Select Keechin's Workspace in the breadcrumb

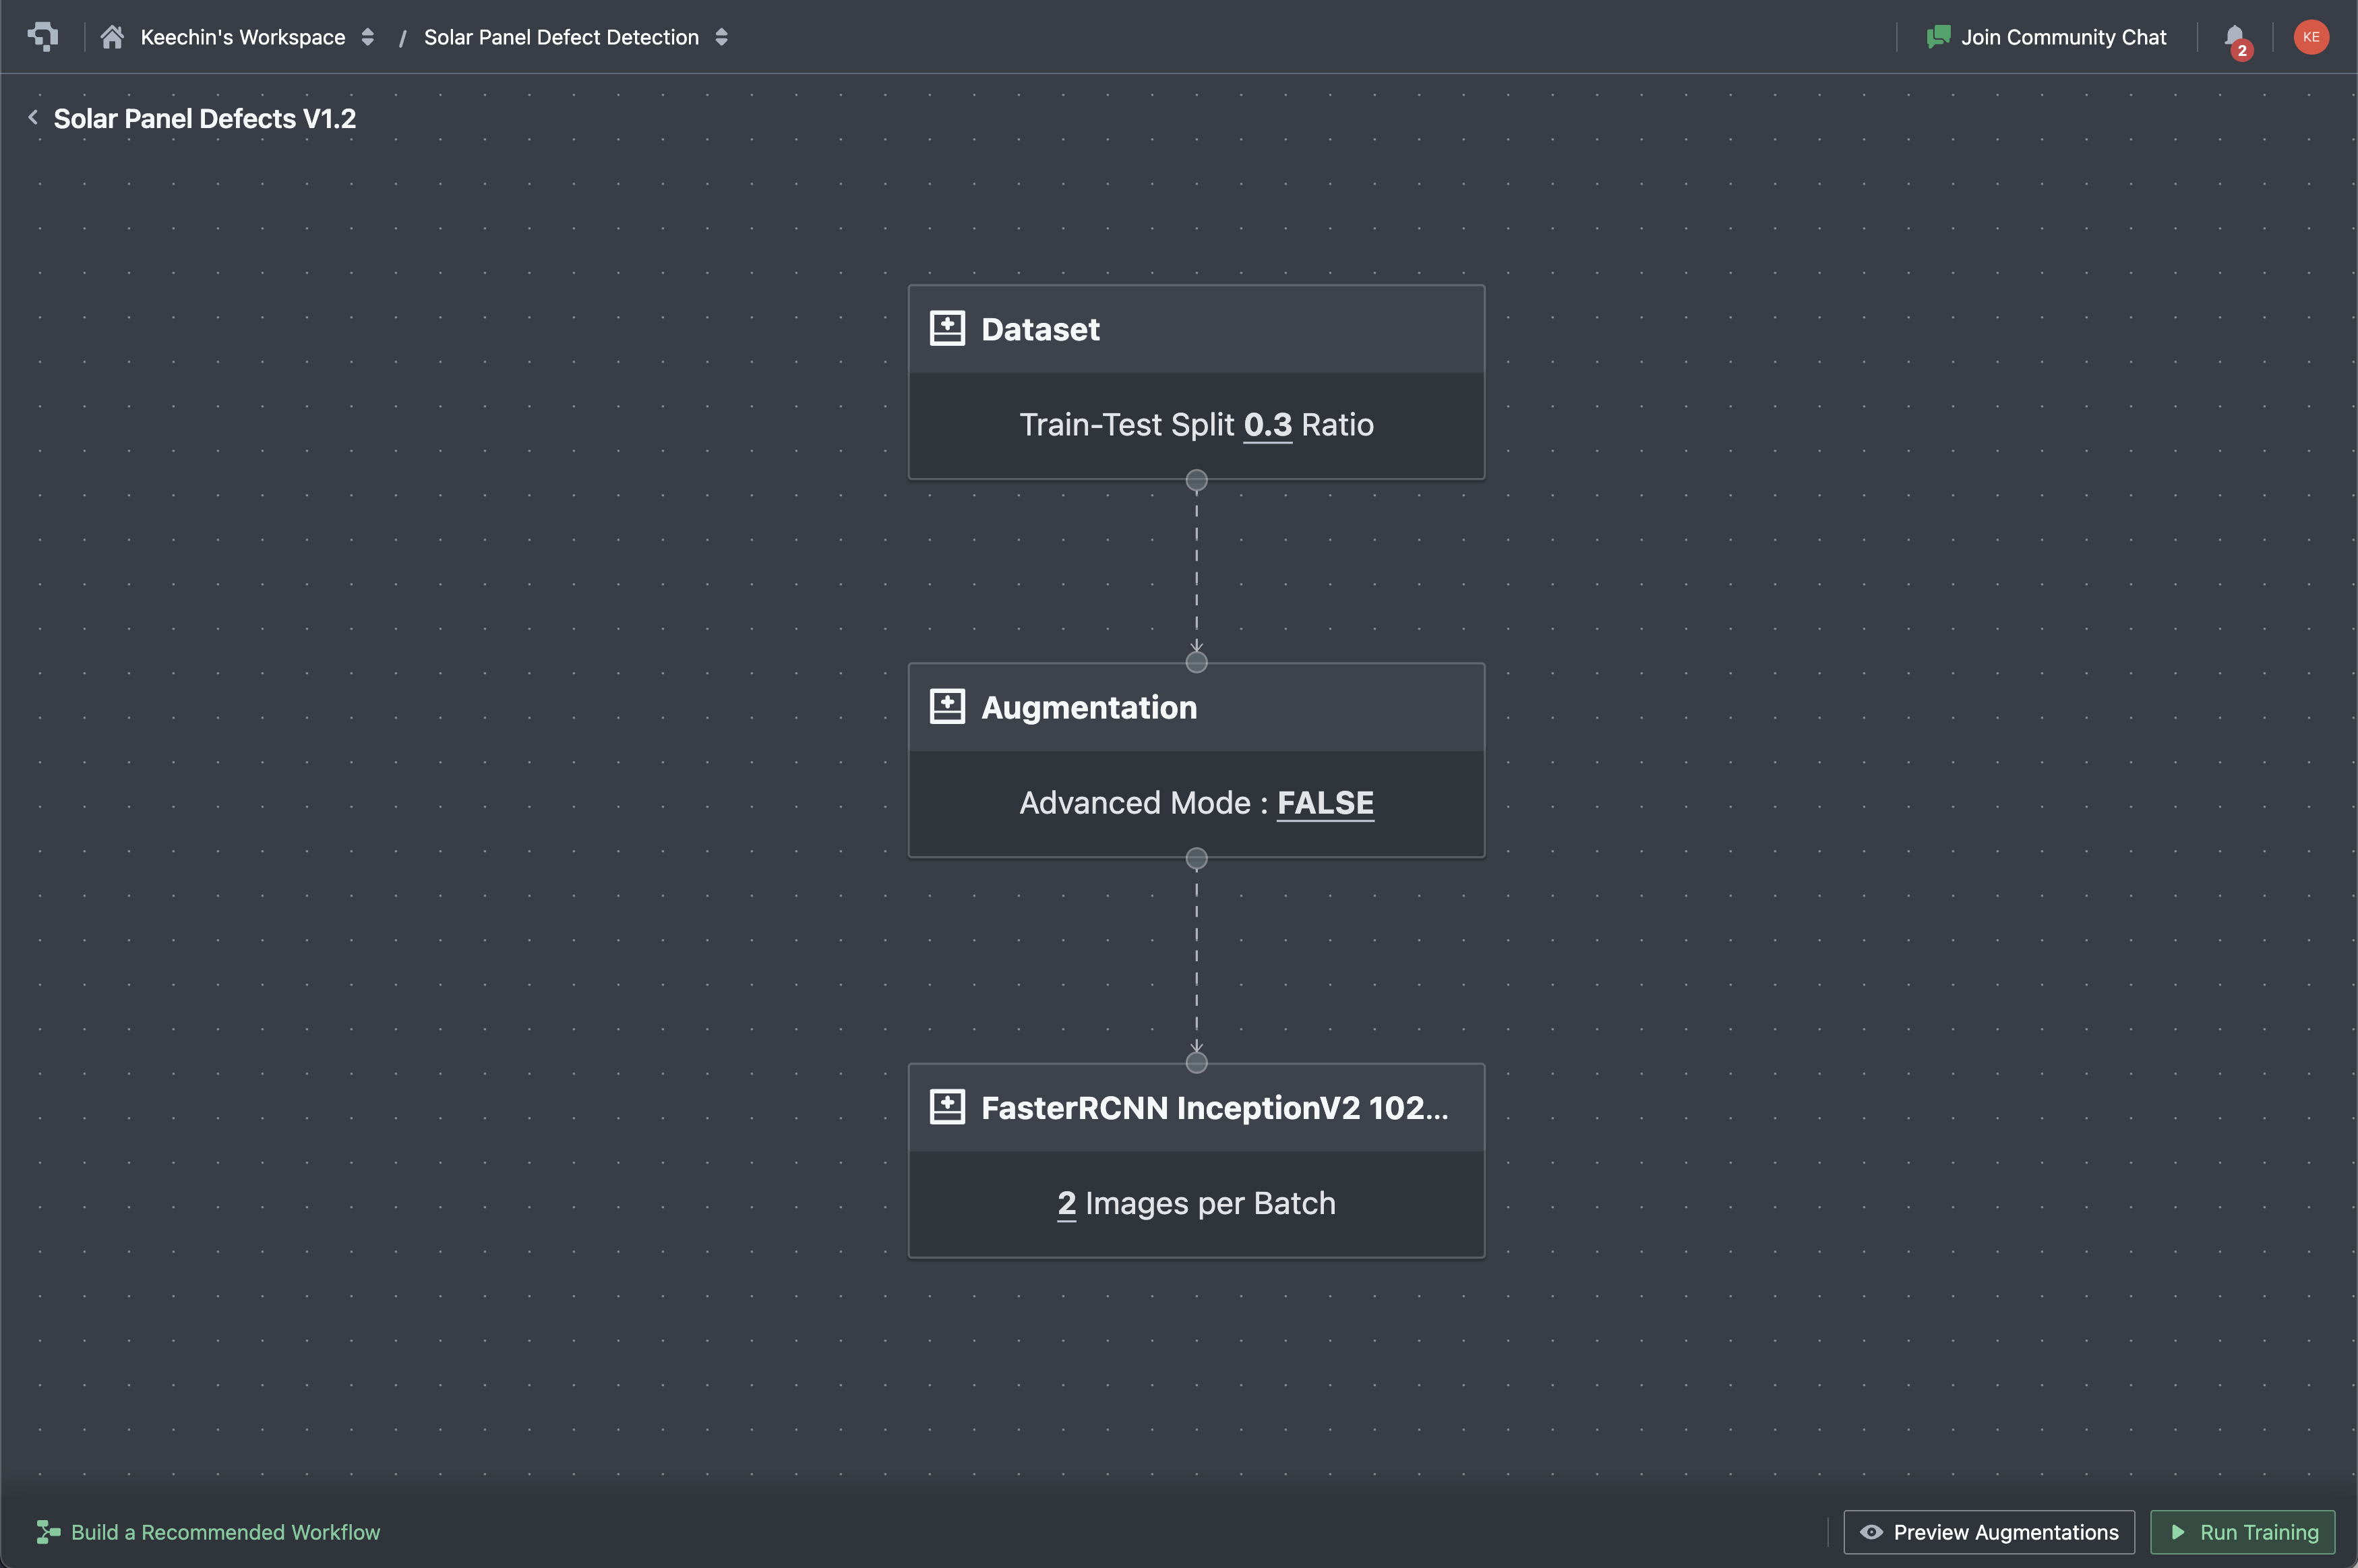pyautogui.click(x=243, y=36)
